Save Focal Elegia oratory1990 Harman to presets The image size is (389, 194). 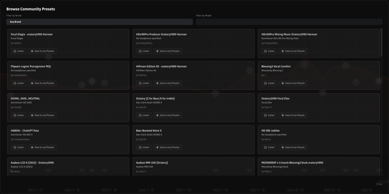[x=43, y=51]
